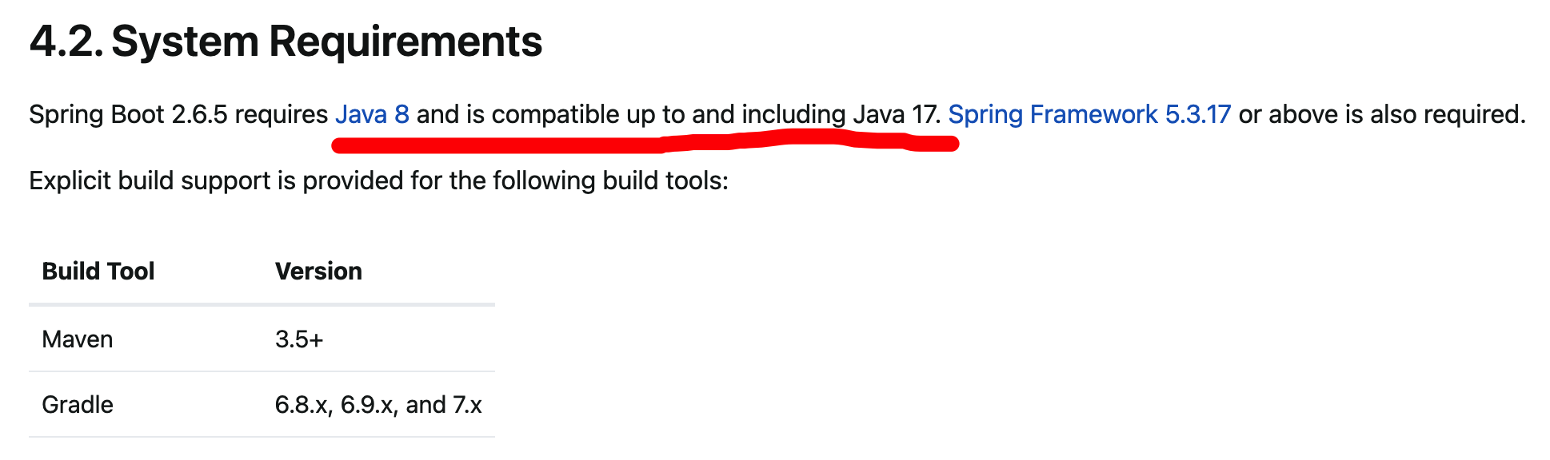Click the Gradle table cell

[x=78, y=405]
